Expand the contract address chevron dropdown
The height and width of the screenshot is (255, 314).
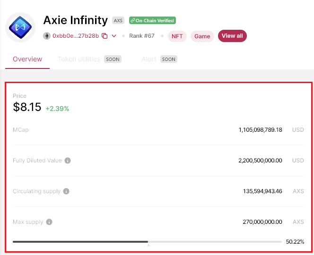click(x=114, y=36)
